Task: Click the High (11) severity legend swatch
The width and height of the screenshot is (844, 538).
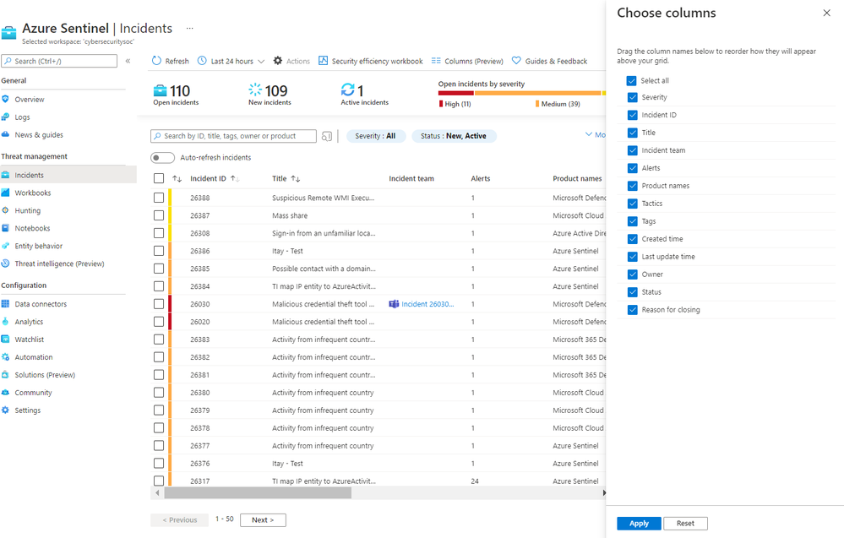Action: (x=441, y=104)
